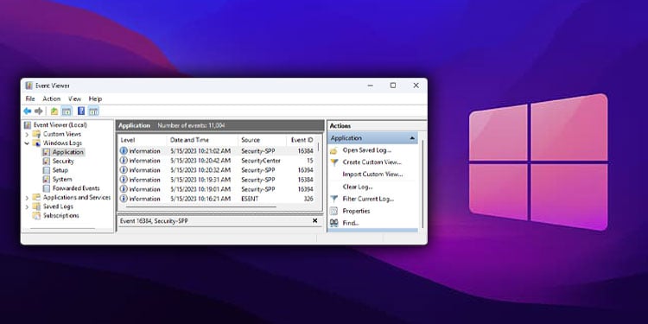Click the Properties sheet icon
Image resolution: width=648 pixels, height=324 pixels.
coord(334,211)
